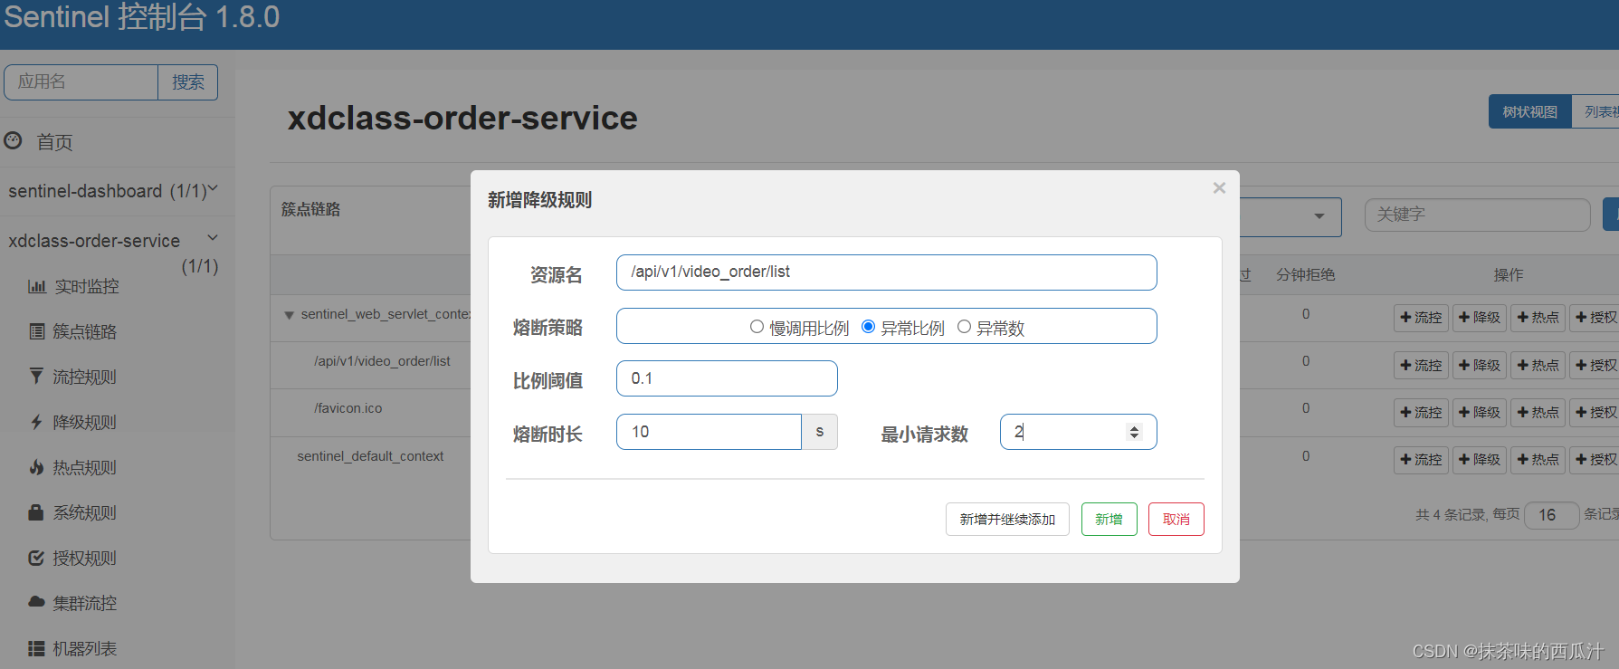Click the 系统规则 lock icon

36,512
